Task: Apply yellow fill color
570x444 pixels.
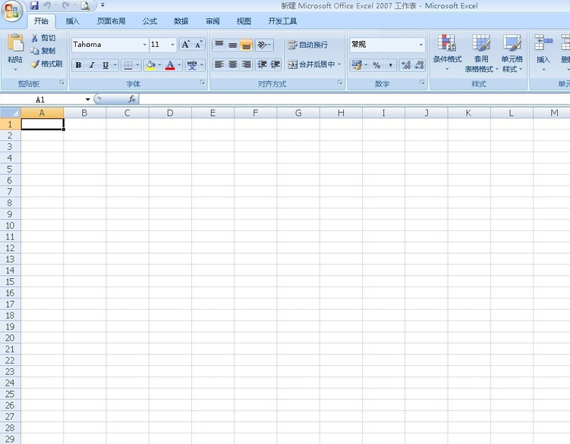Action: 150,65
